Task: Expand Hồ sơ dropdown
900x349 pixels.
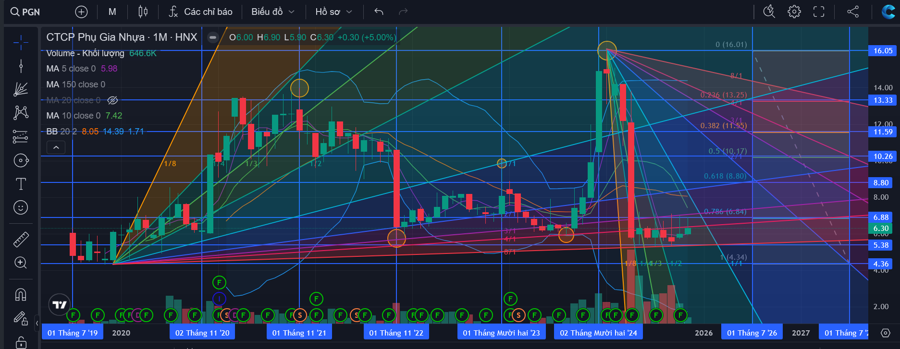Action: pos(333,12)
